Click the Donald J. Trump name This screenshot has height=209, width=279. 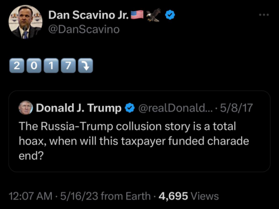(x=79, y=108)
